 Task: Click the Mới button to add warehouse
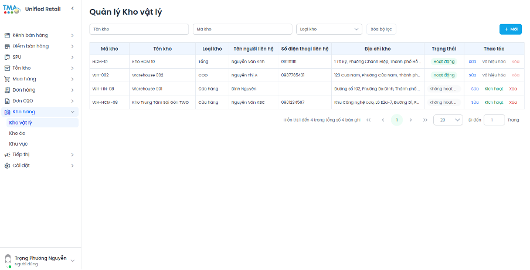click(x=510, y=29)
